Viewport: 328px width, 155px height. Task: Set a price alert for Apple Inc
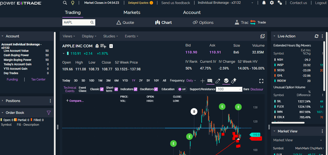(97, 46)
